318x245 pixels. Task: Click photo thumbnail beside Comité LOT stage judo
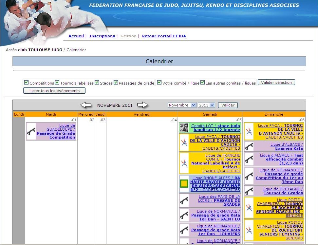click(x=184, y=128)
